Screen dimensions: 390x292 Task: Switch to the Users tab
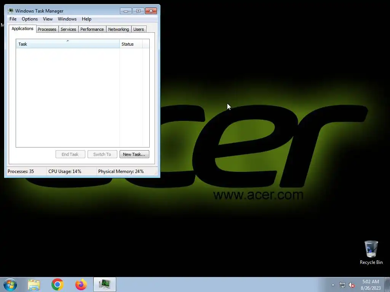click(x=139, y=29)
